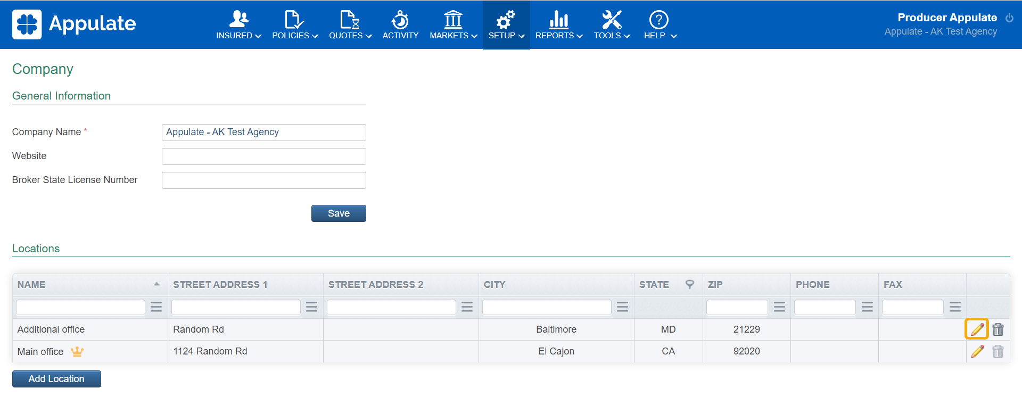Viewport: 1022px width, 413px height.
Task: Edit the Main office location
Action: pyautogui.click(x=977, y=351)
